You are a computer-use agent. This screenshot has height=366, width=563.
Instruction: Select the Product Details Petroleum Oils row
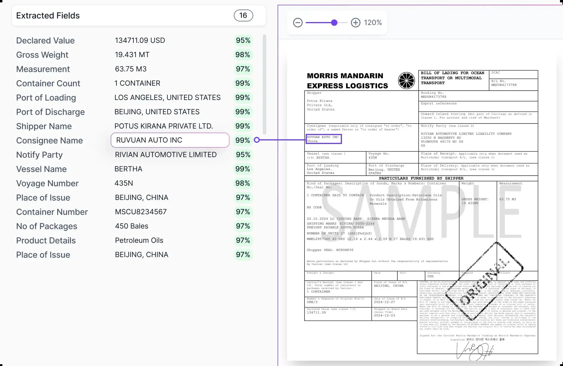click(x=134, y=240)
